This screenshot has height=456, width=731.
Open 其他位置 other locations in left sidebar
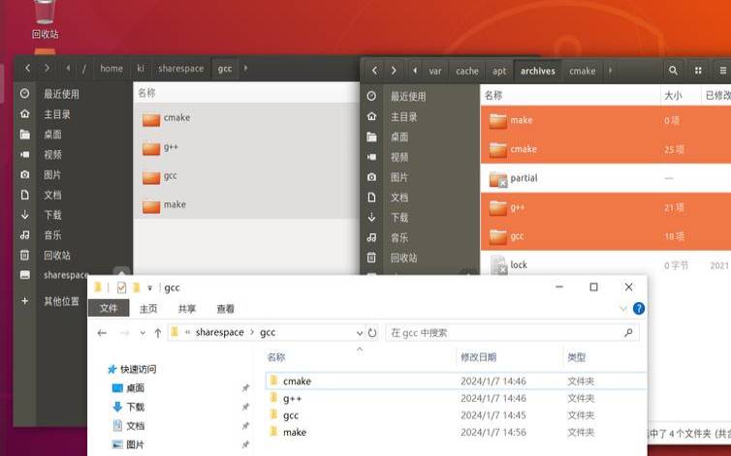click(x=61, y=301)
